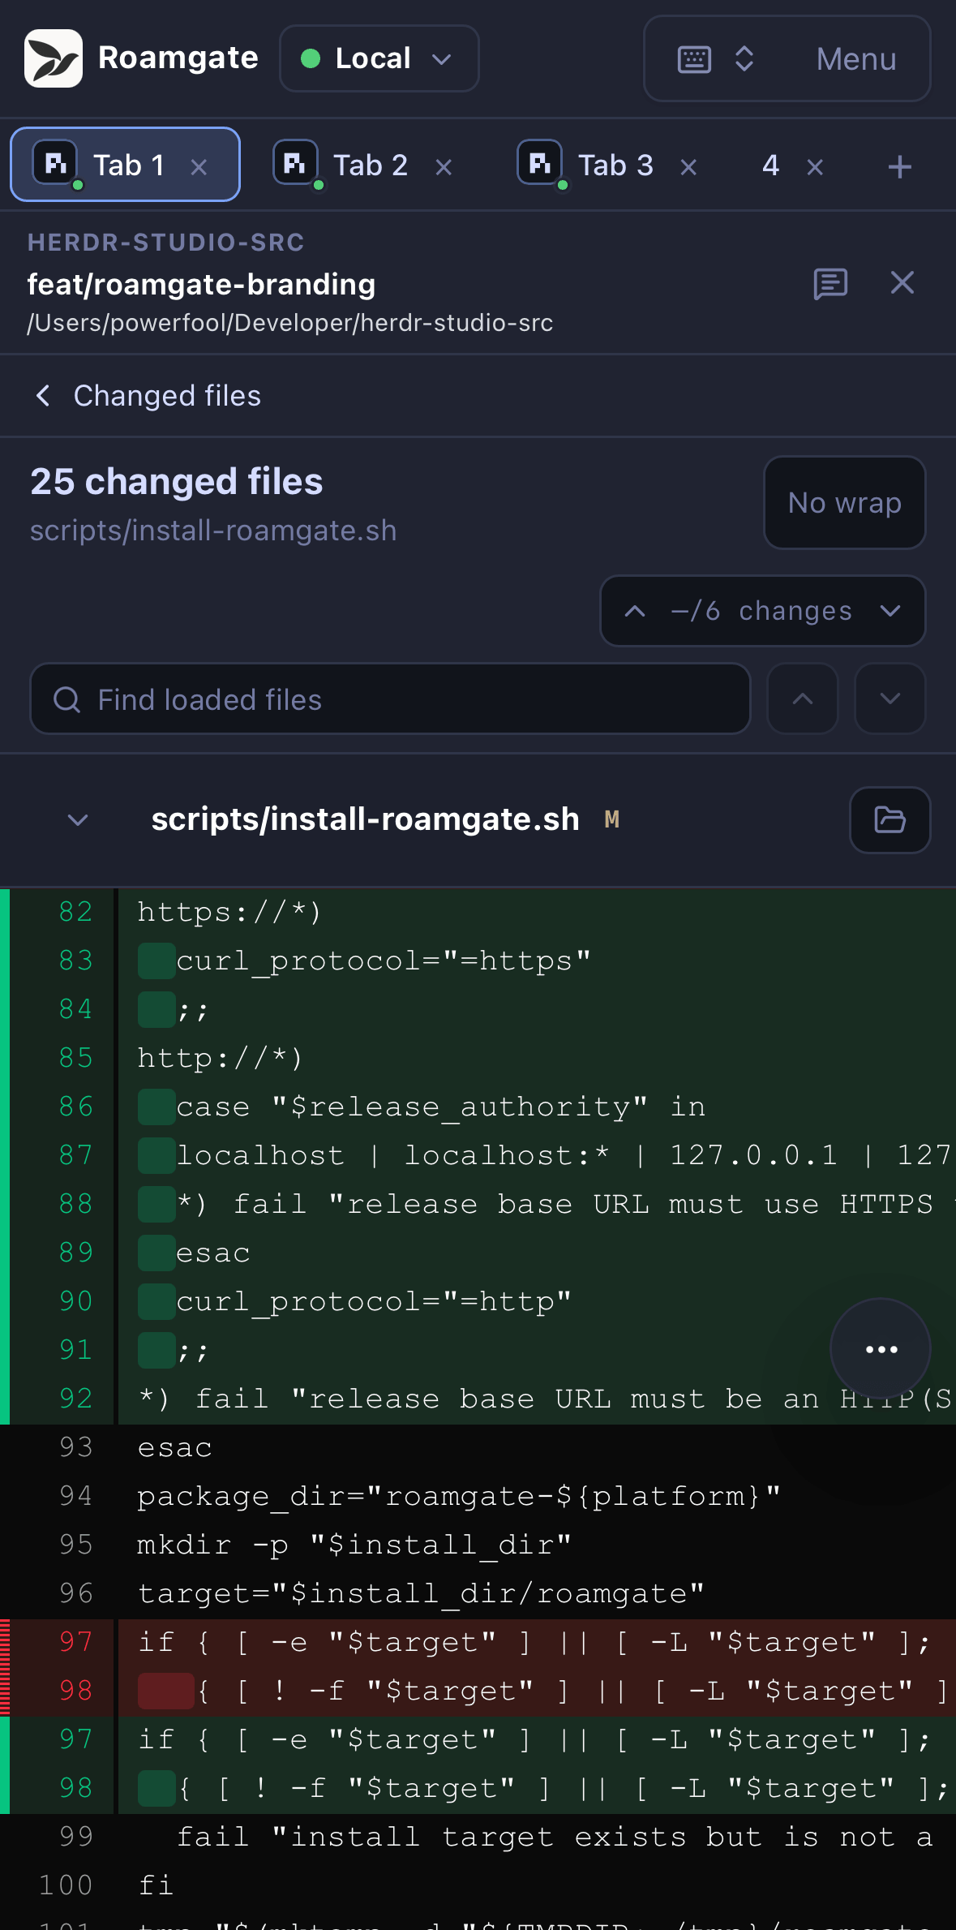Click the Roamgate bird logo icon

(x=54, y=58)
